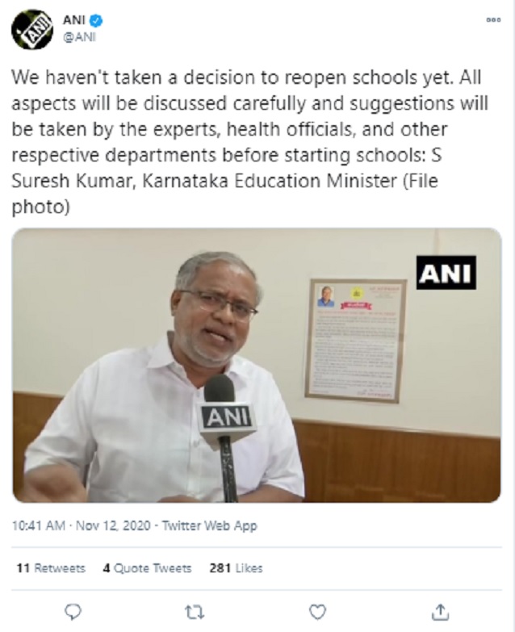Show the 4 Quote Tweets
This screenshot has width=515, height=632.
tap(147, 568)
